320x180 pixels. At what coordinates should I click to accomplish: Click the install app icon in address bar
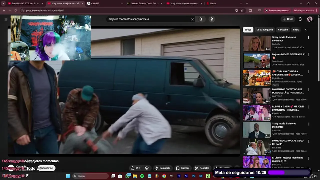tap(237, 10)
